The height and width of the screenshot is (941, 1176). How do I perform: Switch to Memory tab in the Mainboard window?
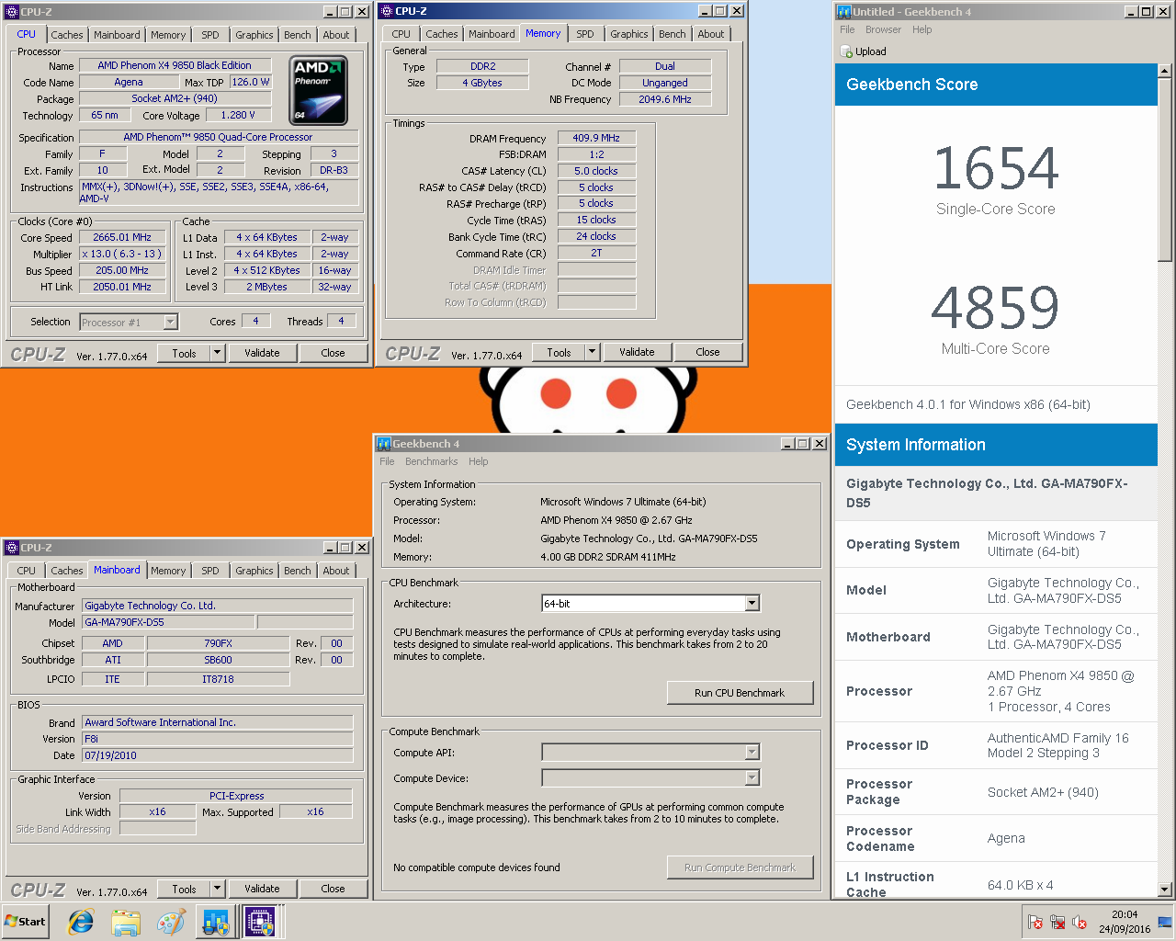coord(168,571)
